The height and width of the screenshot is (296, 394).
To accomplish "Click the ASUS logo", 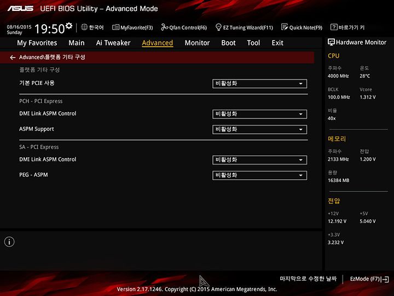I will click(x=20, y=9).
